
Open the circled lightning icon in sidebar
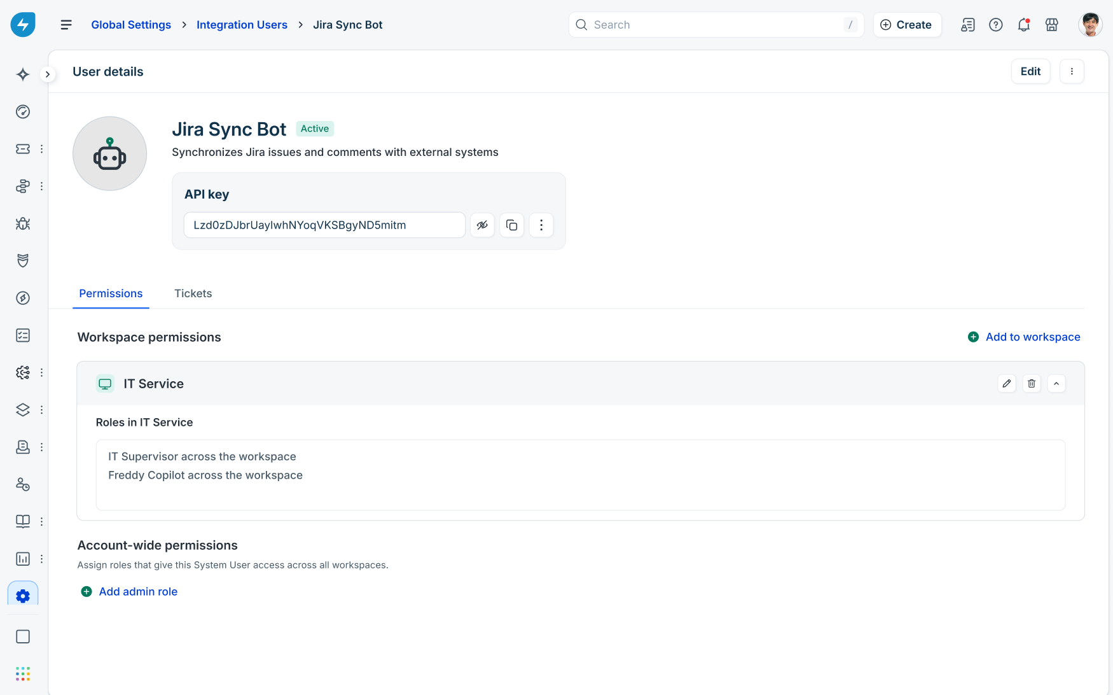[x=23, y=298]
